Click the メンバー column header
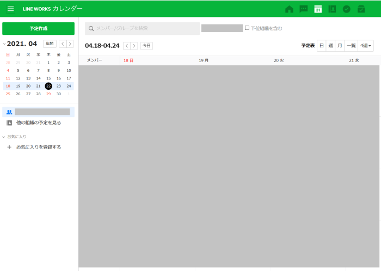Screen dimensions: 381x271 coord(95,60)
